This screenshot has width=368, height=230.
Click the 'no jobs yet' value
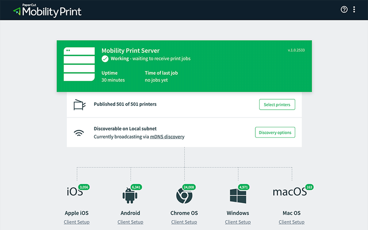(x=156, y=80)
